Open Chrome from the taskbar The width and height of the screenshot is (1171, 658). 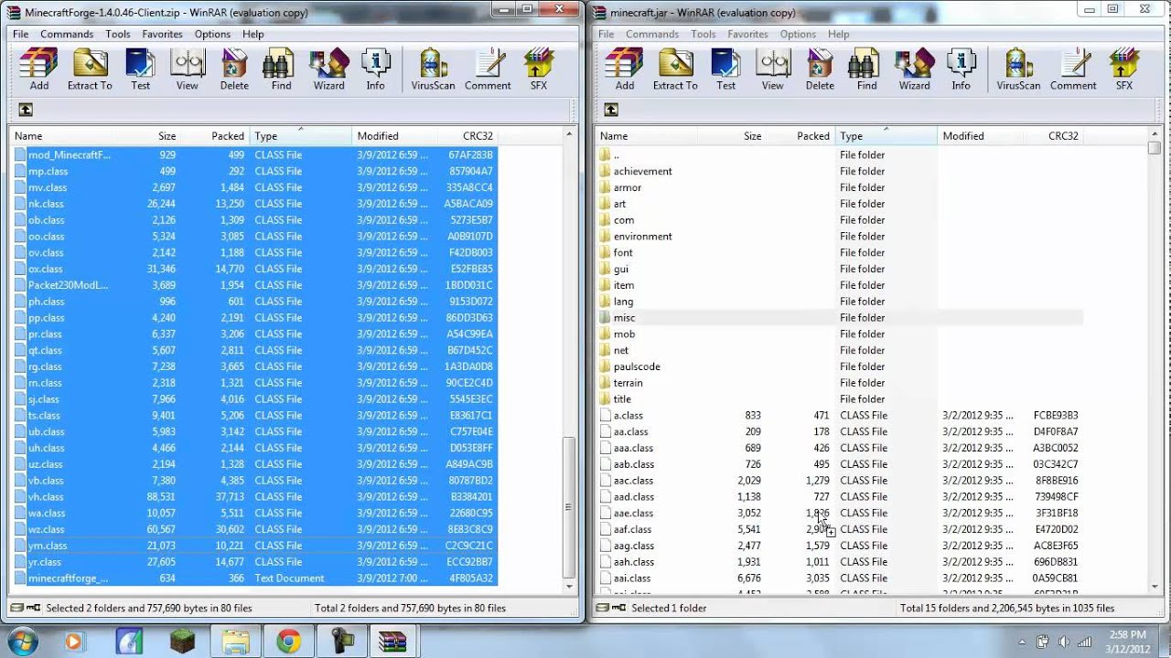[x=288, y=642]
